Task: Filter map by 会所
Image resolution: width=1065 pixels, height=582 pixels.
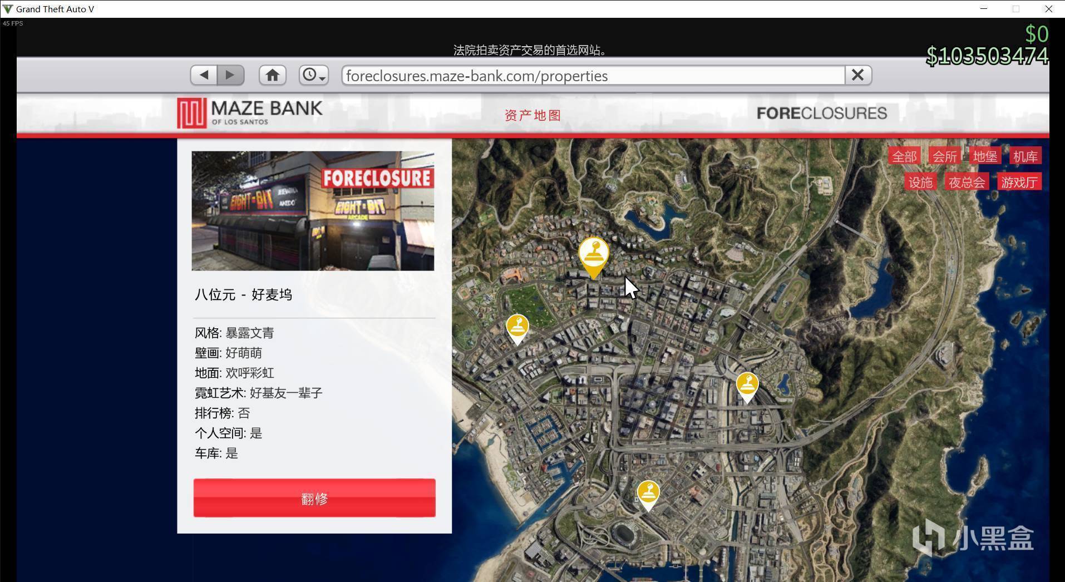Action: pyautogui.click(x=944, y=156)
